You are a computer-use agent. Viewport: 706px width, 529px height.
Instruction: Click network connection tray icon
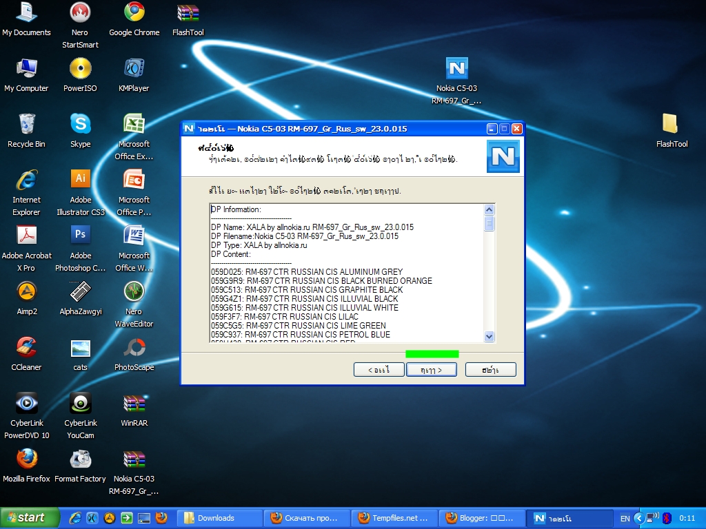coord(652,518)
